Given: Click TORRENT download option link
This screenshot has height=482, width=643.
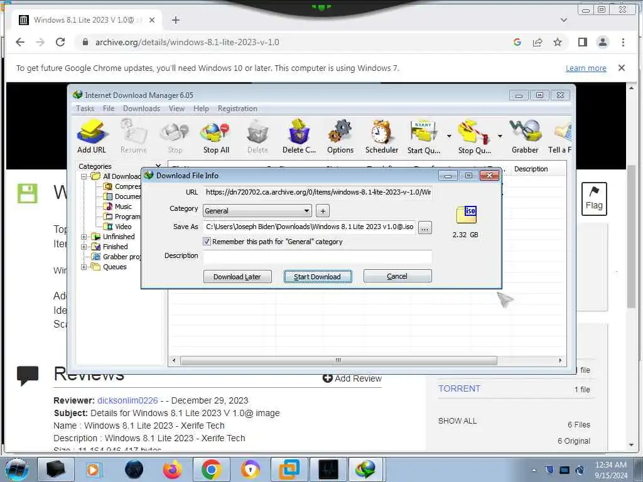Looking at the screenshot, I should tap(459, 388).
